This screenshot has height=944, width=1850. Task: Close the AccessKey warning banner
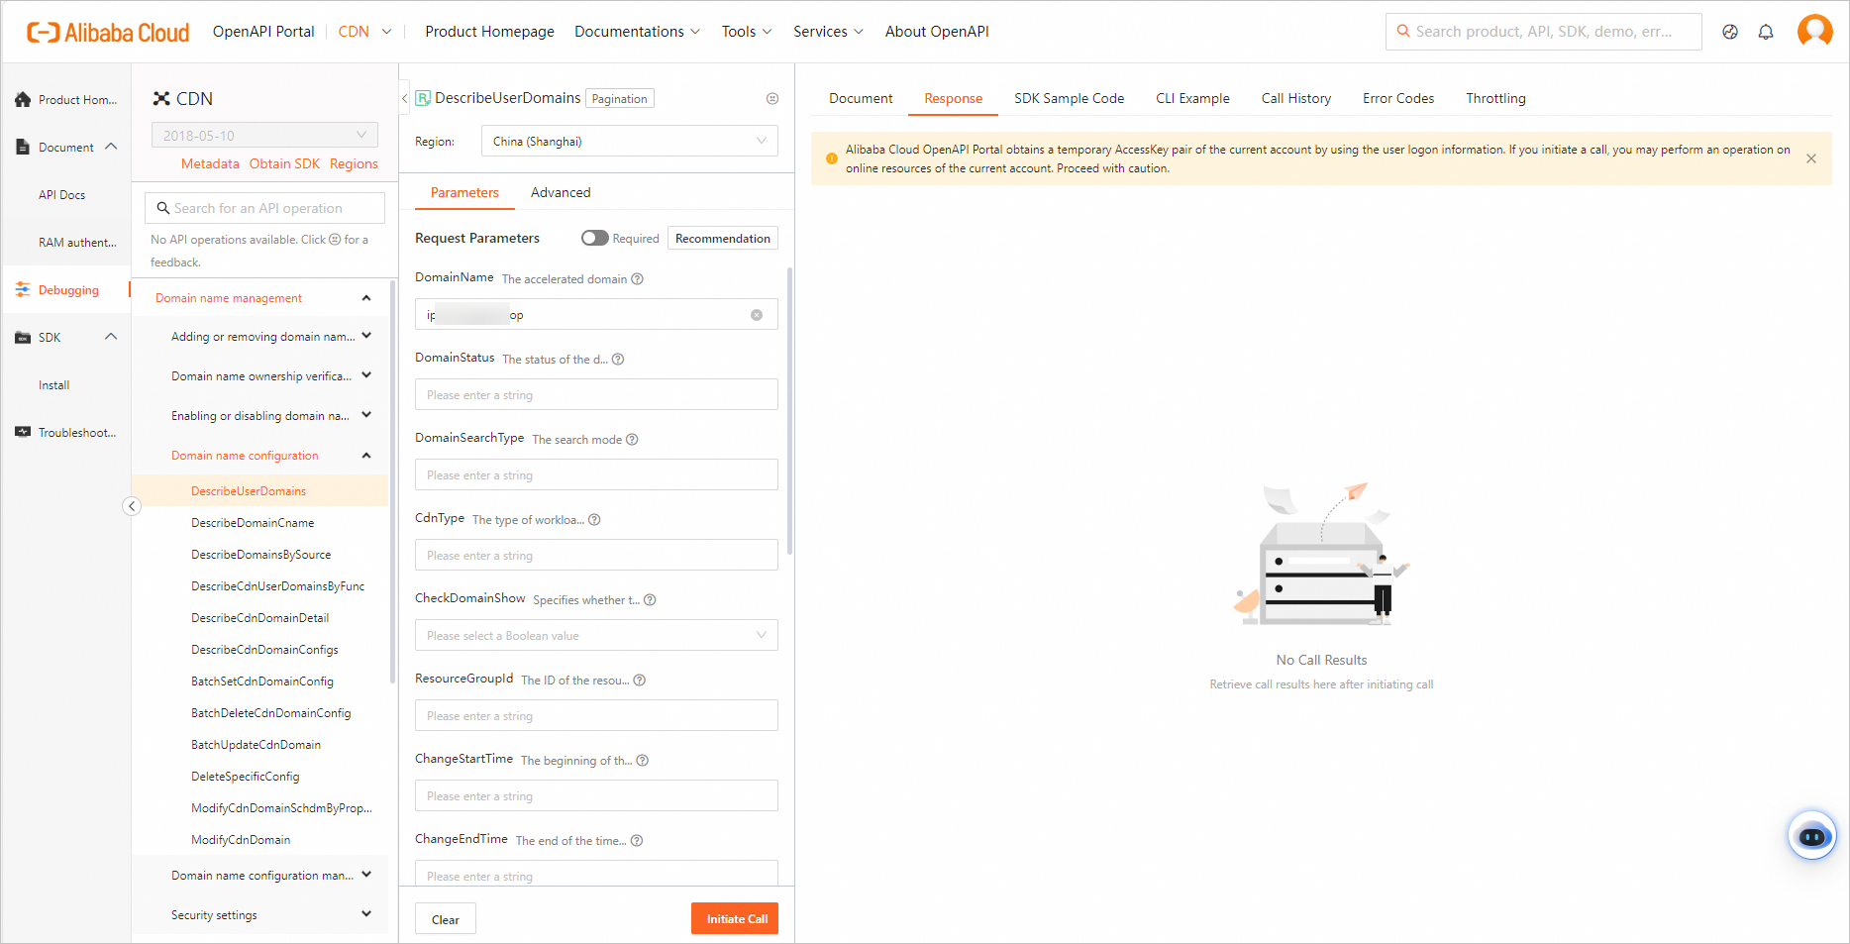pyautogui.click(x=1811, y=158)
